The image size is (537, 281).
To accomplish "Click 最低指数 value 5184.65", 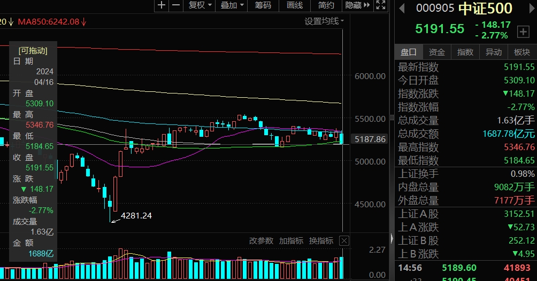I will tap(519, 160).
